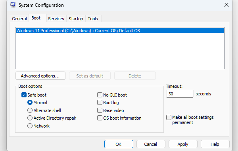Switch to the General tab
Screen dimensions: 238x151
tap(19, 19)
